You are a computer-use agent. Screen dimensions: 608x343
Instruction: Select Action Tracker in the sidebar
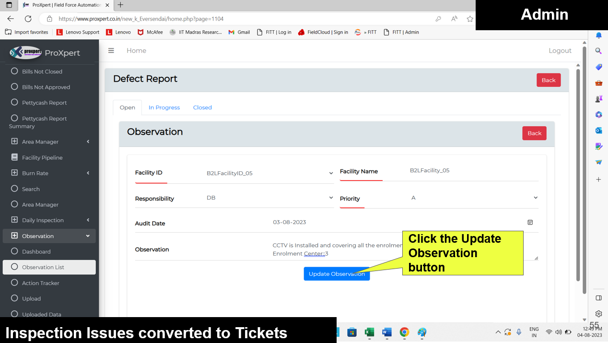click(x=40, y=283)
